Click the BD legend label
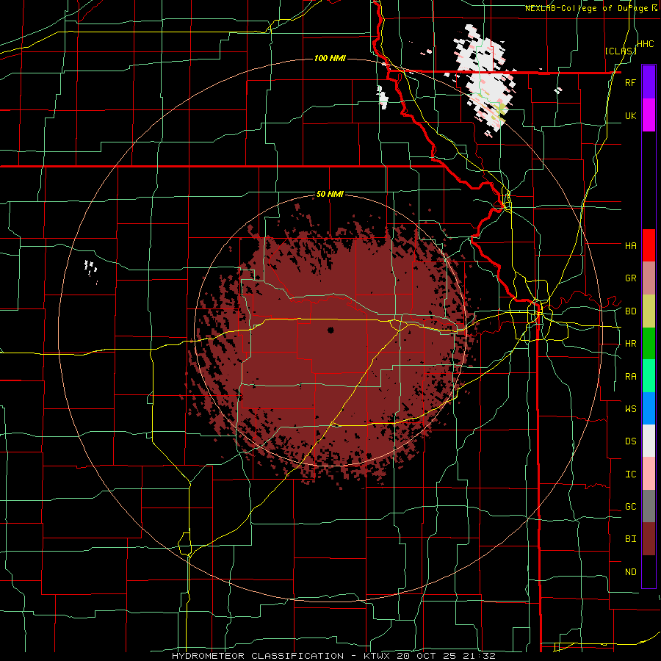Image resolution: width=661 pixels, height=661 pixels. click(630, 311)
